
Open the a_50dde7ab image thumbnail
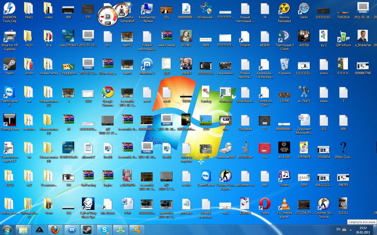pos(363,38)
